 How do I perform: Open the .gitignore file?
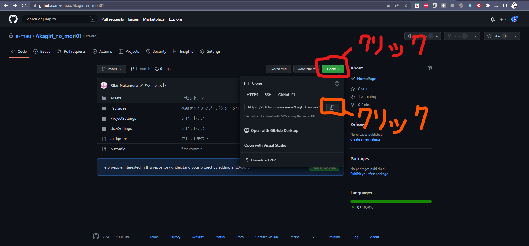tap(119, 139)
